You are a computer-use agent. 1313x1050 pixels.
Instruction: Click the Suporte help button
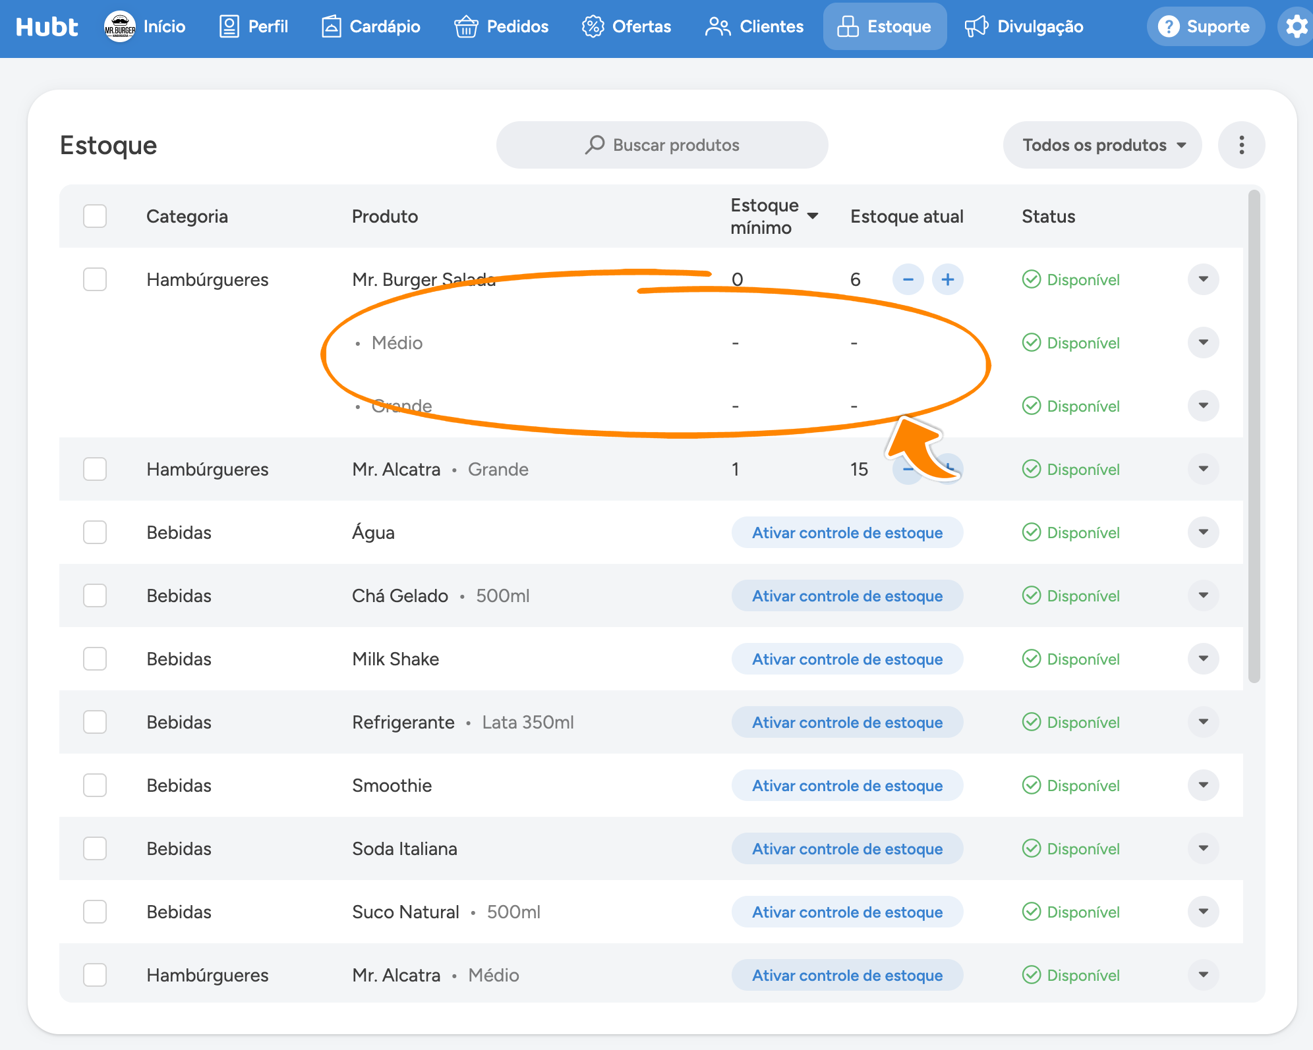tap(1205, 26)
